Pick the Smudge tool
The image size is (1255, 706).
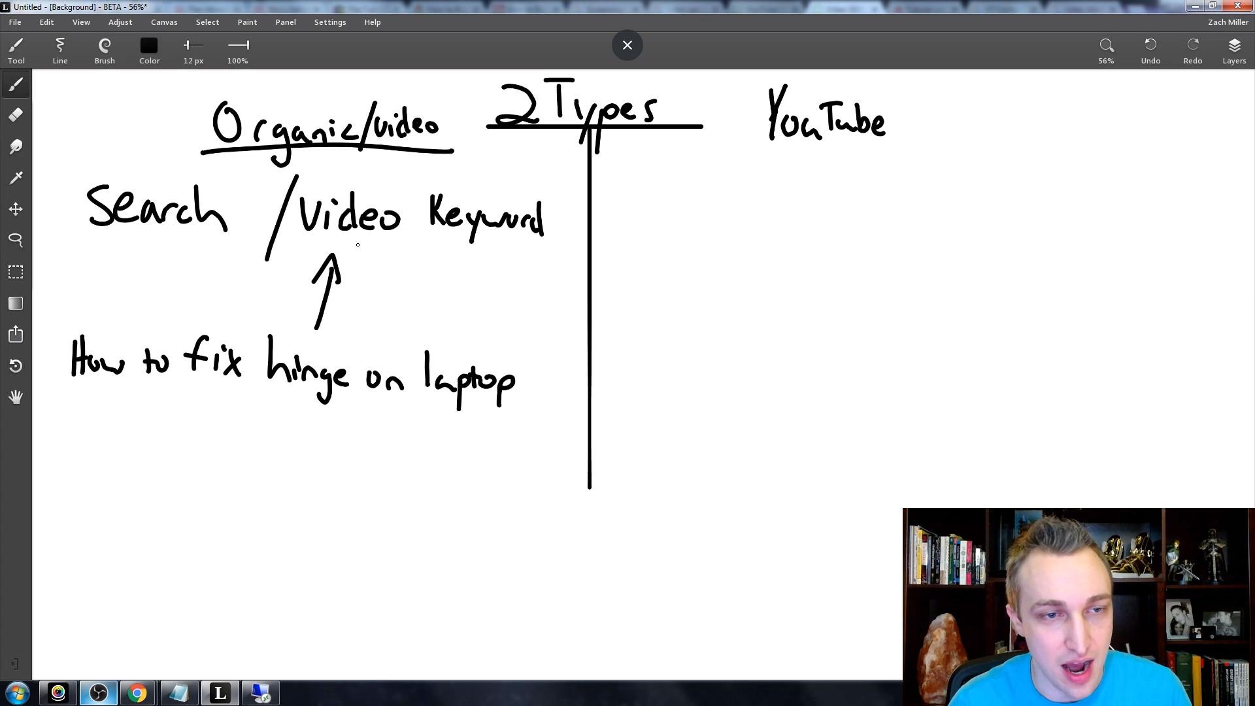tap(16, 146)
